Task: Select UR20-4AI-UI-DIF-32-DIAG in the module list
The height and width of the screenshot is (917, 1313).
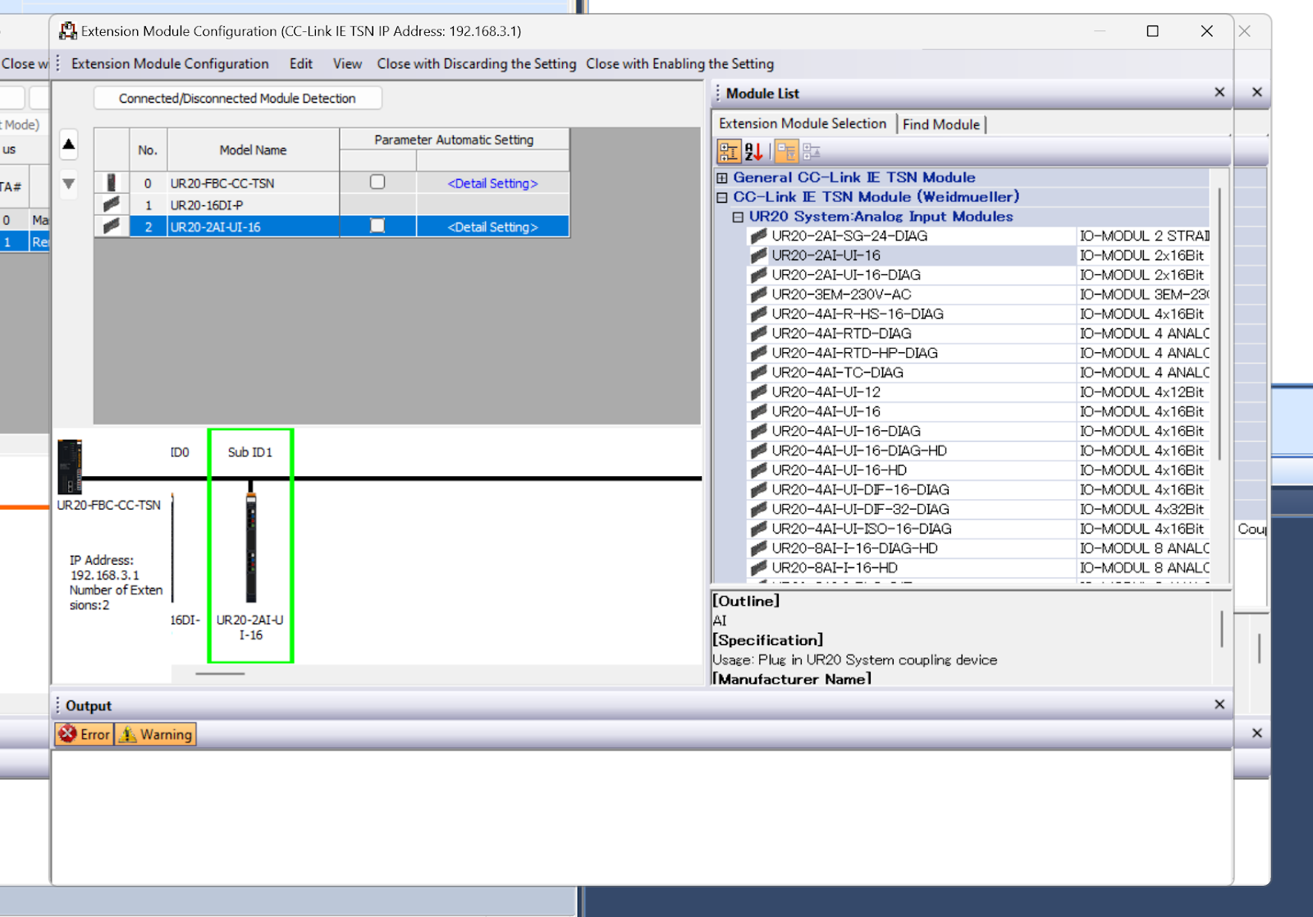Action: point(860,509)
